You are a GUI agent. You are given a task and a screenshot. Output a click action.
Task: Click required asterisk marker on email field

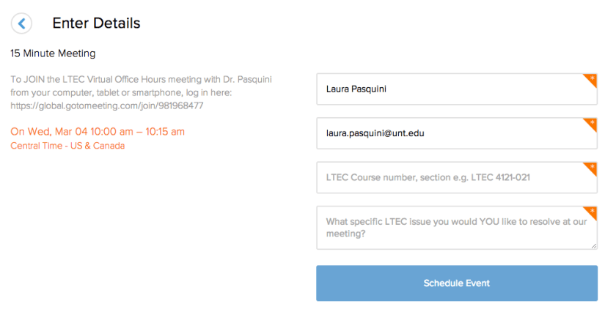click(591, 123)
